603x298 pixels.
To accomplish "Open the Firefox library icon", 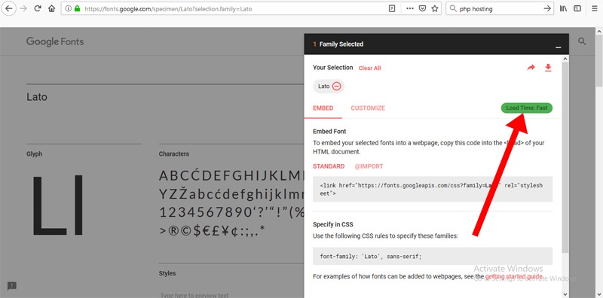I will [563, 8].
